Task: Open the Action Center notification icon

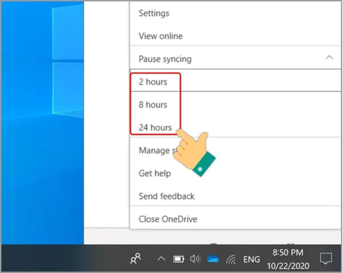Action: (326, 259)
